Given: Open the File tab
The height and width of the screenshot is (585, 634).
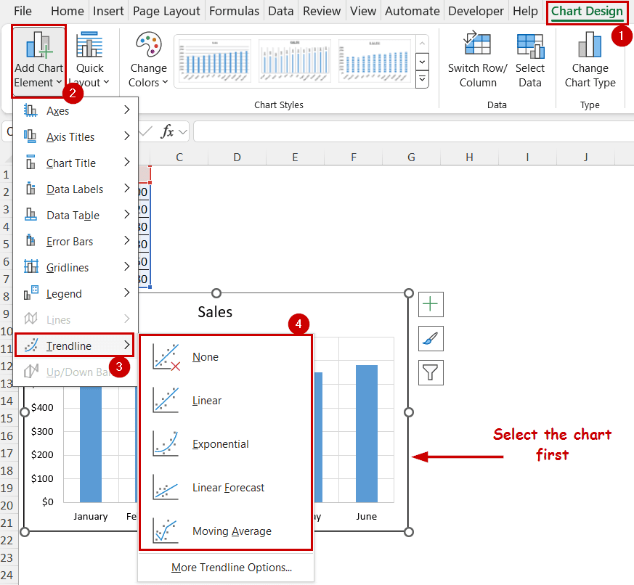Looking at the screenshot, I should (23, 11).
